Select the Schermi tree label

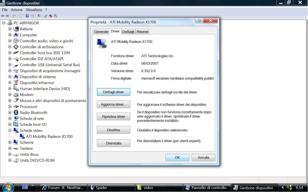26,142
